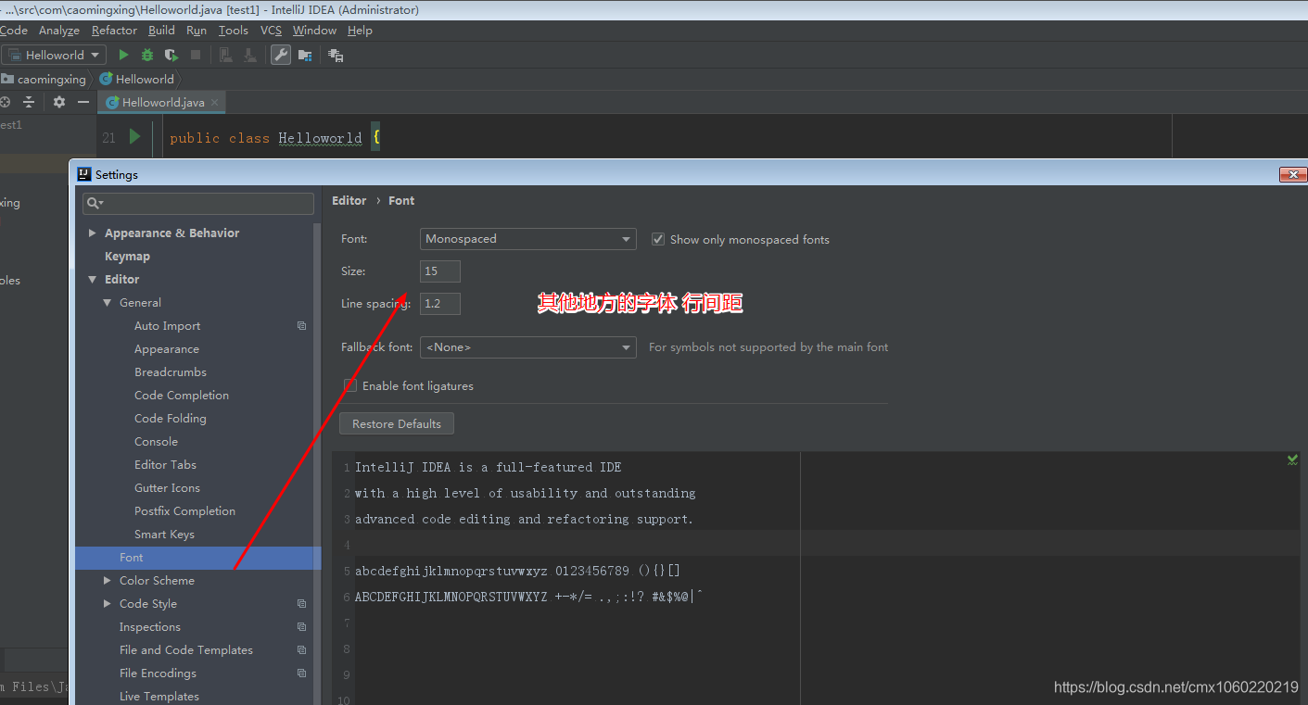1308x705 pixels.
Task: Click the greyed-out toolbar icon before the wrench
Action: pos(249,56)
